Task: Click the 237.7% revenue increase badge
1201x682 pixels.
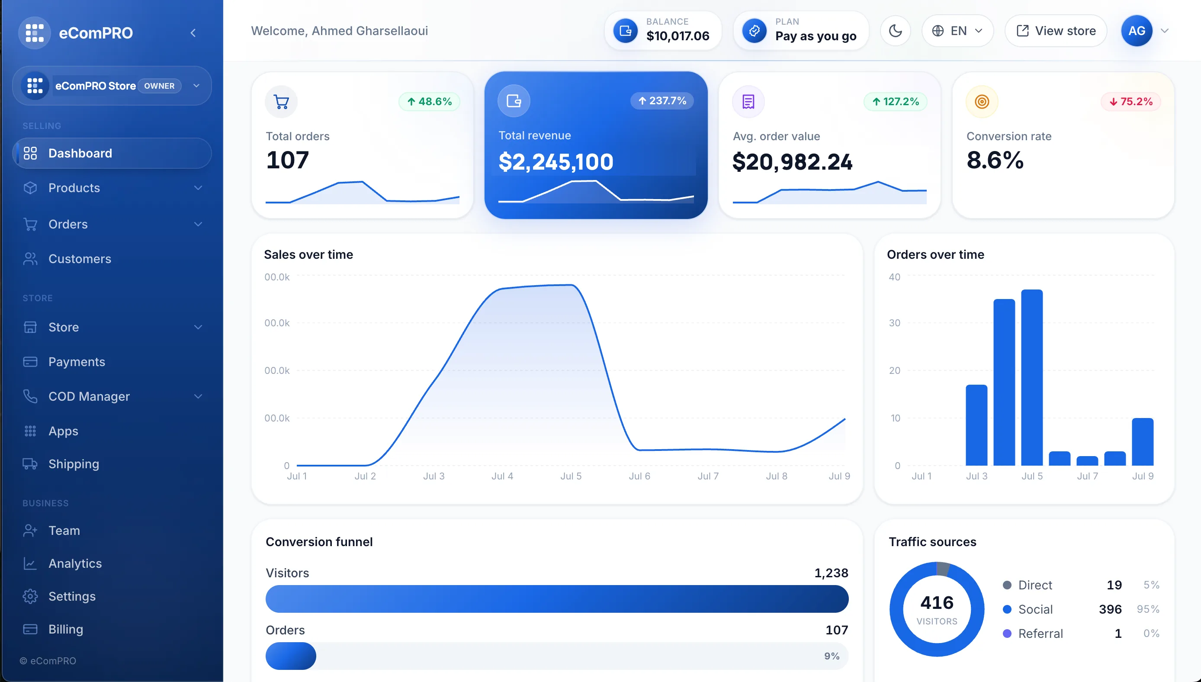Action: 662,101
